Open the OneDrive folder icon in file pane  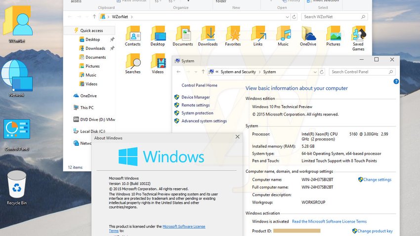(308, 36)
